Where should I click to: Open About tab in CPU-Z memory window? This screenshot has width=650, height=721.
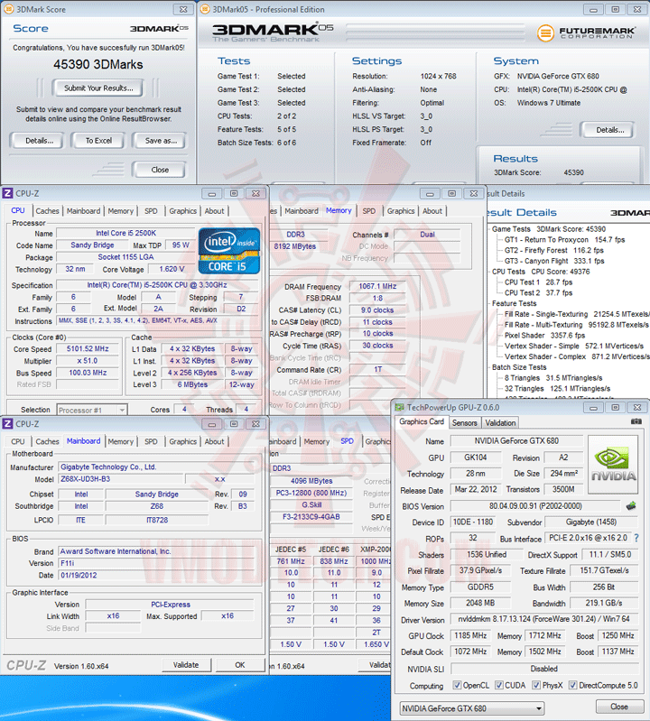[432, 211]
